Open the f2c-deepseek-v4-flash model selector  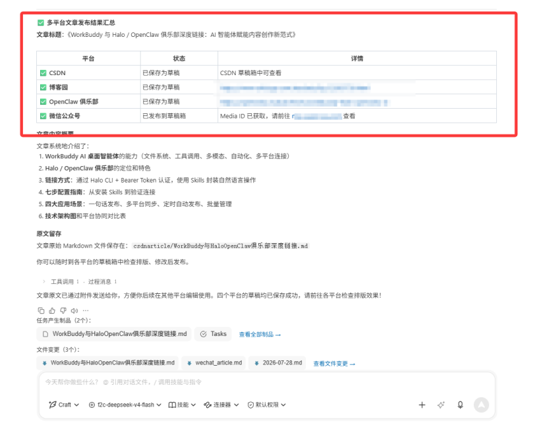125,405
